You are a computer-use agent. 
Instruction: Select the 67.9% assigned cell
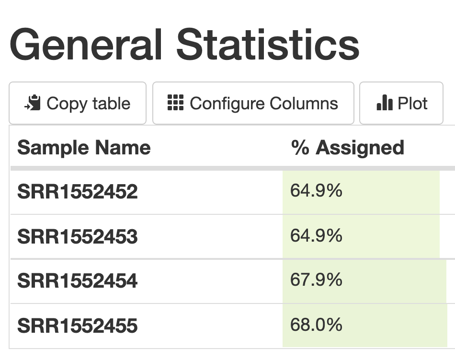tap(316, 280)
